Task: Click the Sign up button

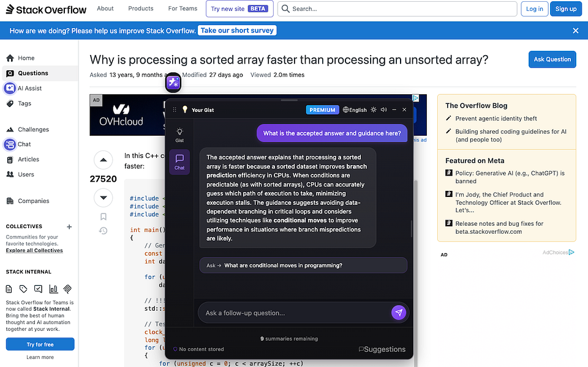Action: (565, 9)
